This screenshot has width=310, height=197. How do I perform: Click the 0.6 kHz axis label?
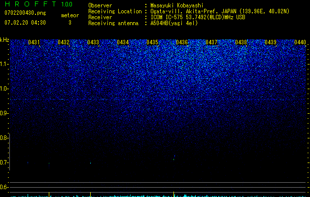(4, 187)
